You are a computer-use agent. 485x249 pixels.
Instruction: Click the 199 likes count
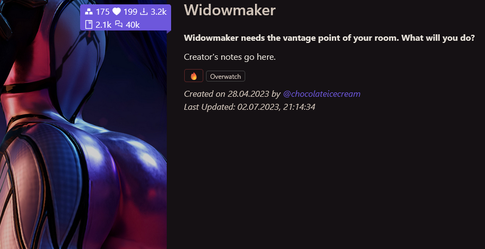(130, 12)
